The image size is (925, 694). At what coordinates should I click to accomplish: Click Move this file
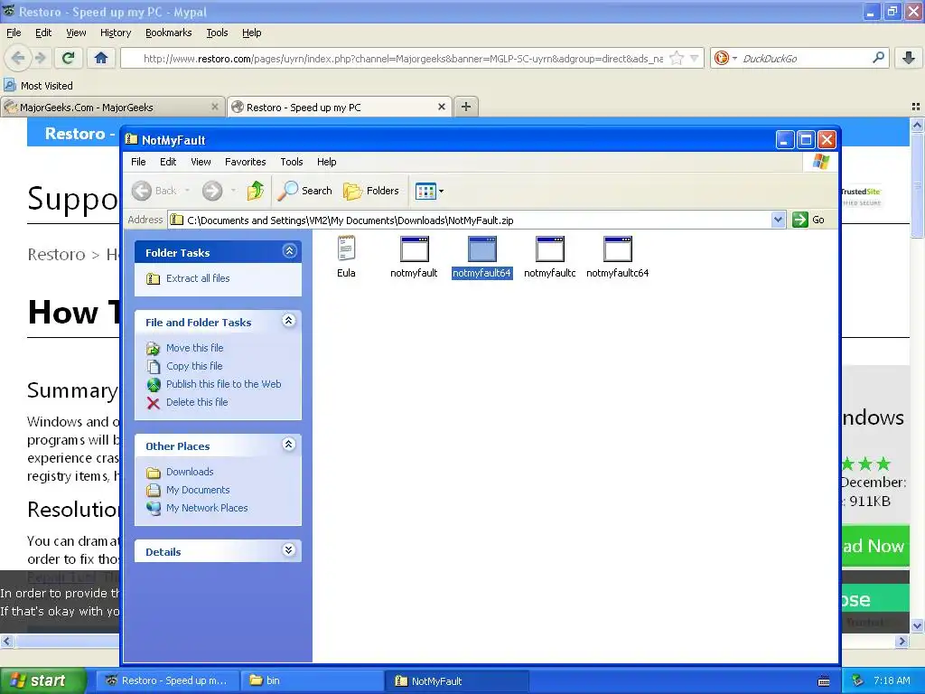tap(195, 348)
